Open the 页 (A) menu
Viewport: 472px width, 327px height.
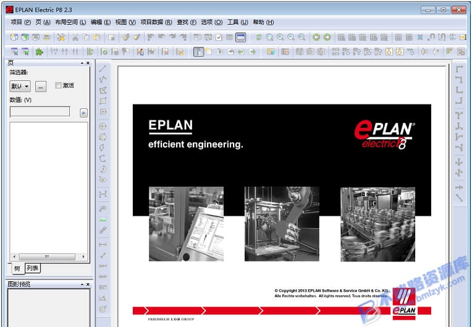tap(43, 22)
